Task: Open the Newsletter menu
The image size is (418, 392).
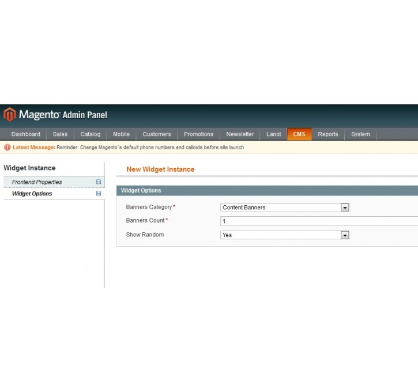Action: click(x=240, y=134)
